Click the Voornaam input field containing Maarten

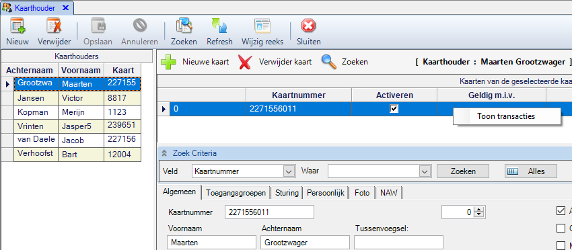(x=211, y=242)
